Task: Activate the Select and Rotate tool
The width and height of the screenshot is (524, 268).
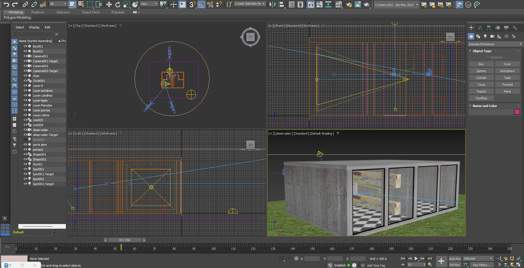Action: coord(118,4)
